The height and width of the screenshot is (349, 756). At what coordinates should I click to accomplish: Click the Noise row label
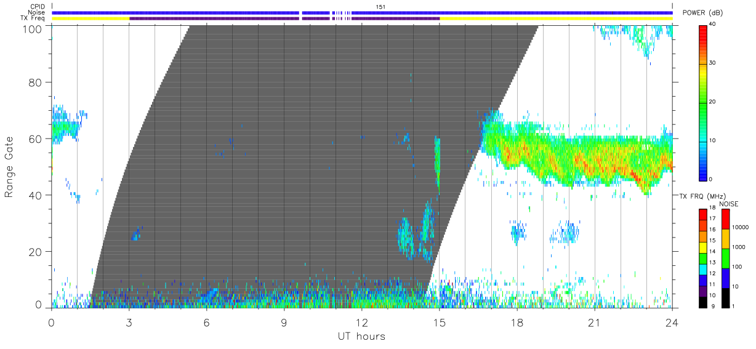[36, 12]
